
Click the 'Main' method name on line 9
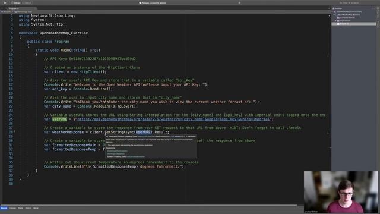65,50
